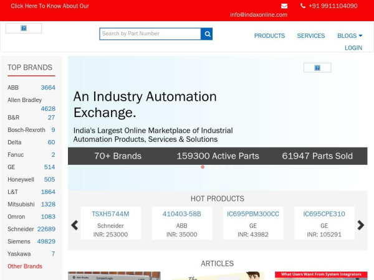Click the envelope email icon in header

point(284,6)
